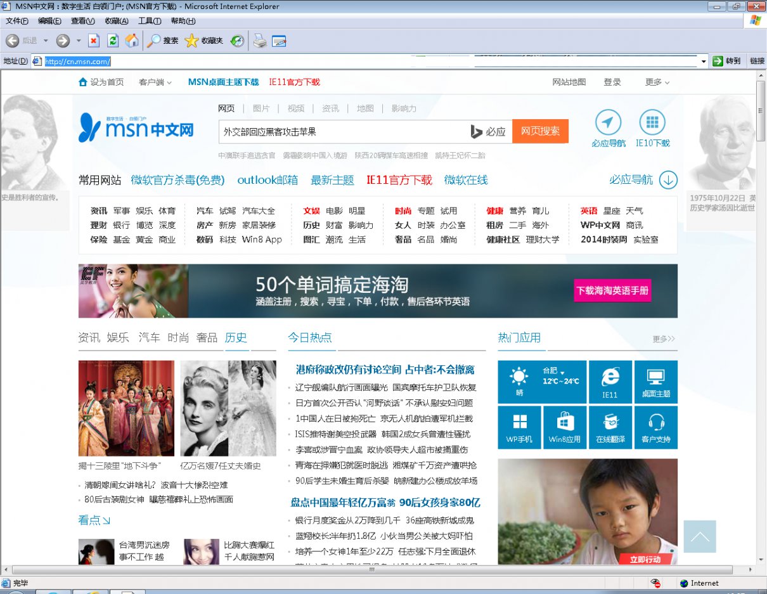Open the 亿万名媛7任丈夫婚史 photo thumbnail
The width and height of the screenshot is (767, 594).
point(228,408)
